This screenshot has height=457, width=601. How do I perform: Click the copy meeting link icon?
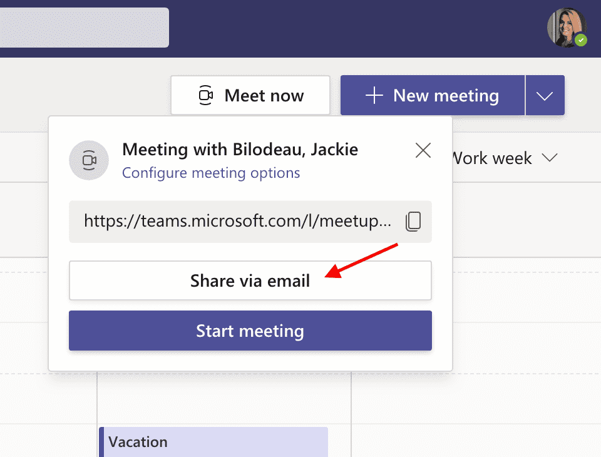(413, 222)
